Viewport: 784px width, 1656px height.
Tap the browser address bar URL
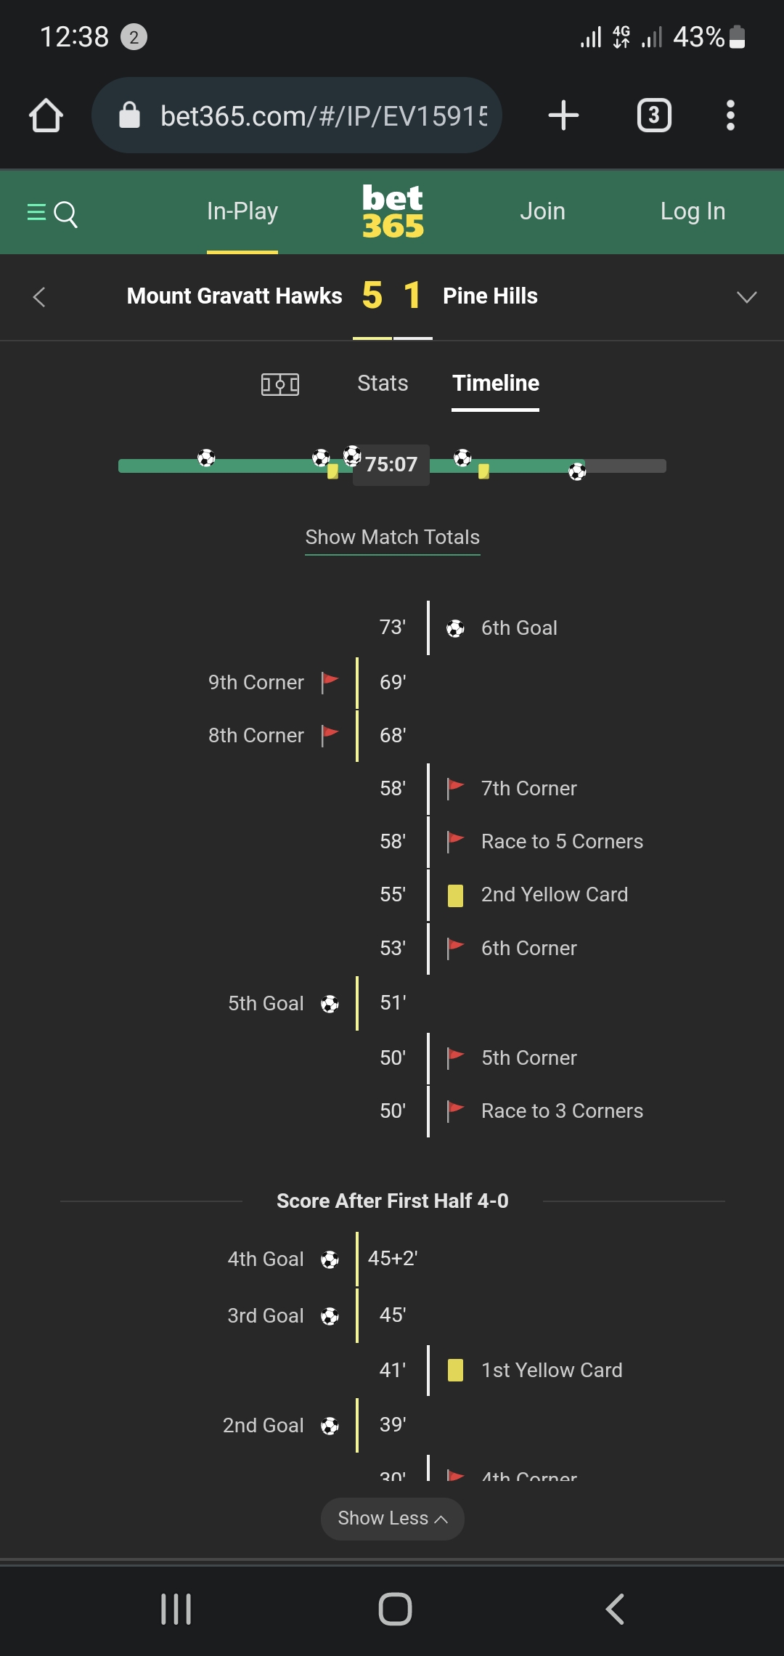[324, 115]
